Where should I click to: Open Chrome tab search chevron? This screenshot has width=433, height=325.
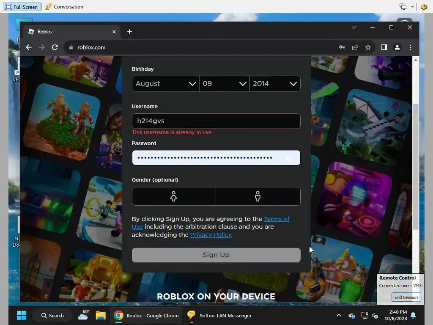pos(354,28)
